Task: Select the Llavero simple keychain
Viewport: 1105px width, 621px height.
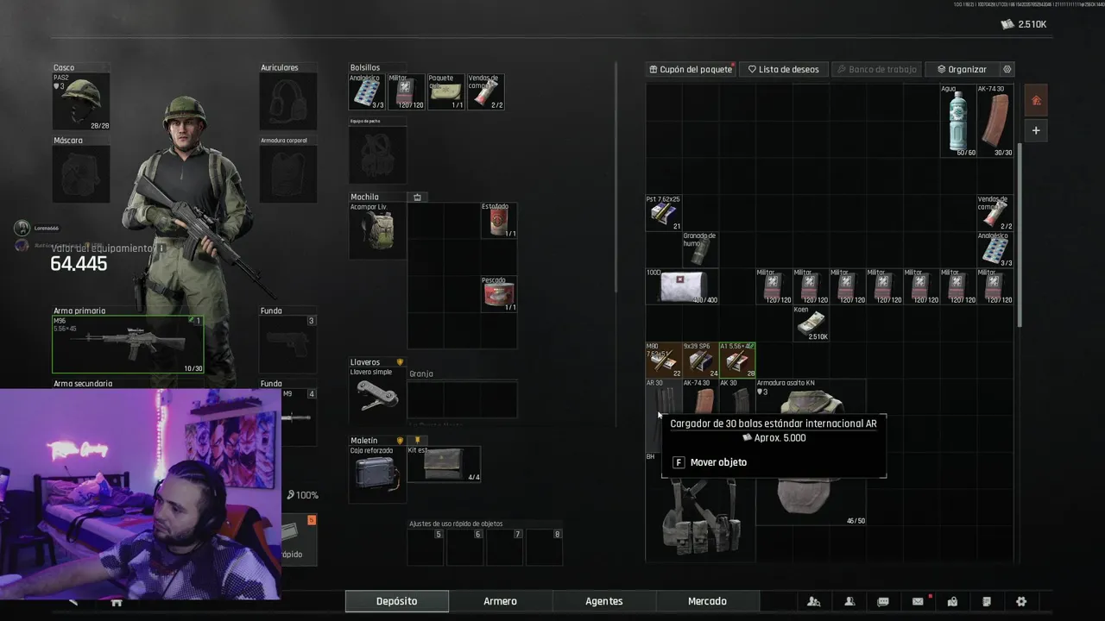Action: [378, 395]
